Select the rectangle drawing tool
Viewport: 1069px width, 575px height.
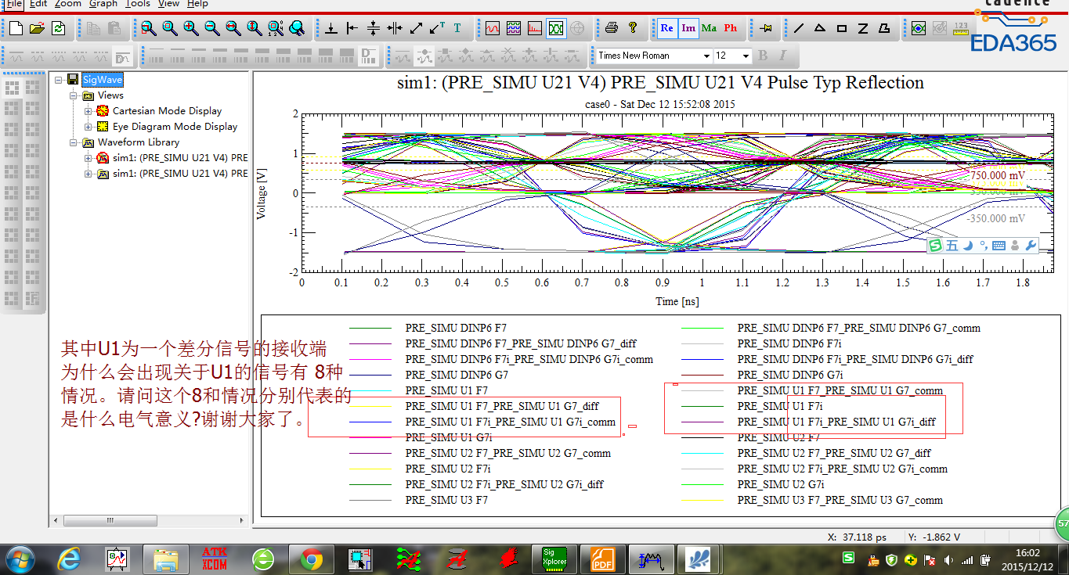(x=842, y=28)
